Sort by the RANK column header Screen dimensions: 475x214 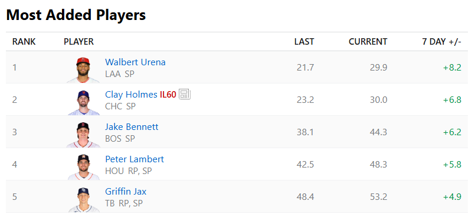[24, 42]
